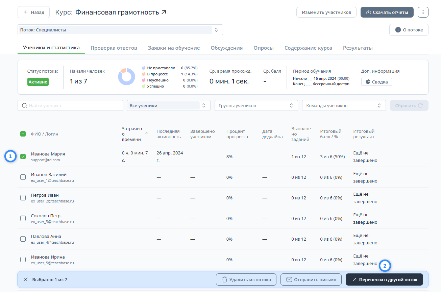The width and height of the screenshot is (441, 292).
Task: Open the Содержание курса tab
Action: (x=308, y=48)
